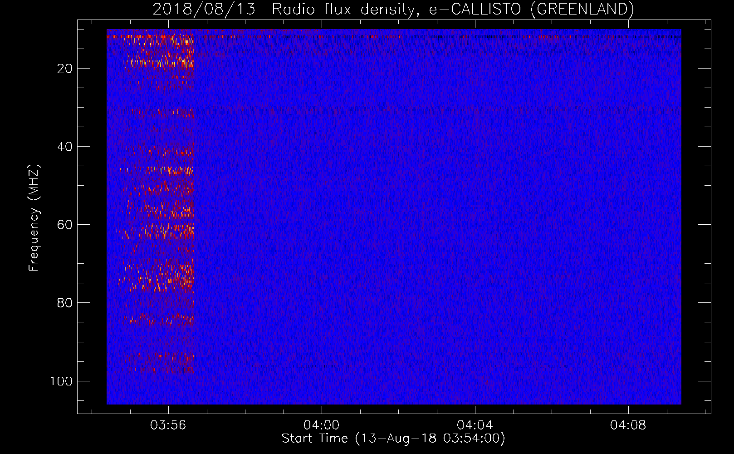The width and height of the screenshot is (734, 454).
Task: Click the 03:56 time tick label
Action: click(x=168, y=425)
